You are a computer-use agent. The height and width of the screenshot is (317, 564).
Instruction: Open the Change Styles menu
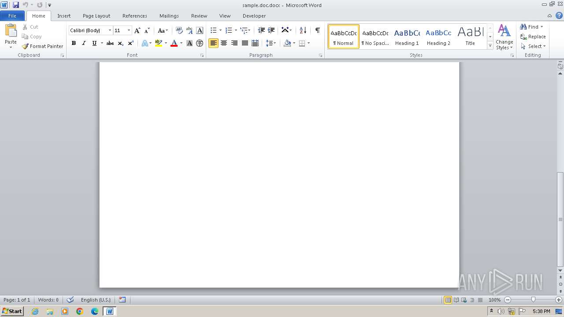click(x=504, y=37)
